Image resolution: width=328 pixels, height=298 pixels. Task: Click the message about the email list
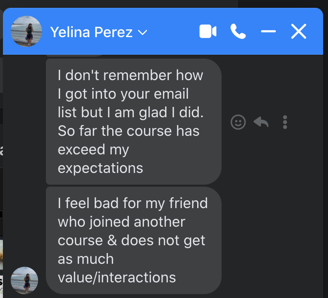133,122
